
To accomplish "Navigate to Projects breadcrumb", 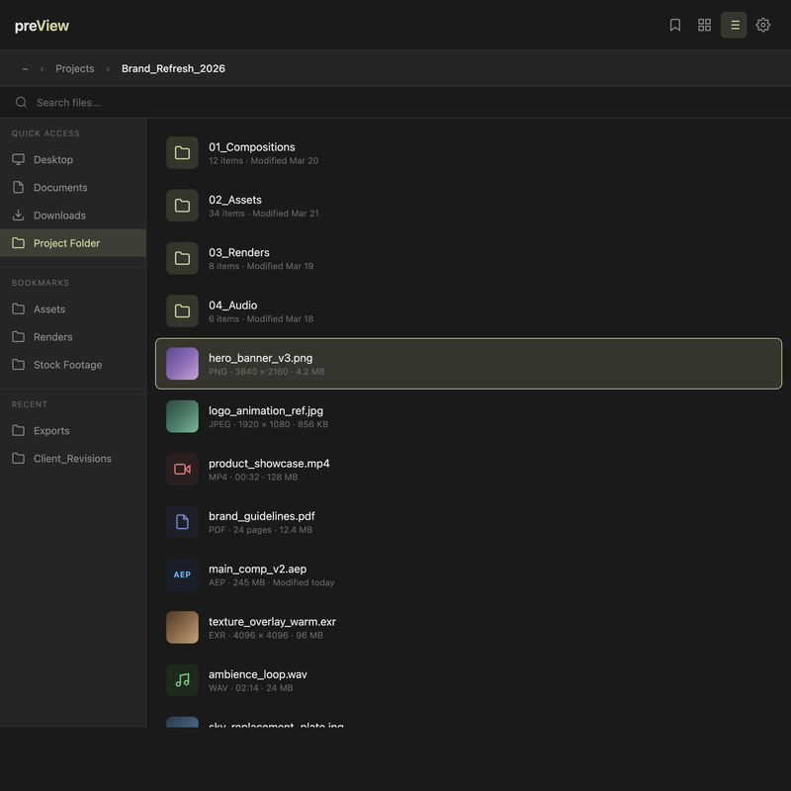I will coord(75,68).
